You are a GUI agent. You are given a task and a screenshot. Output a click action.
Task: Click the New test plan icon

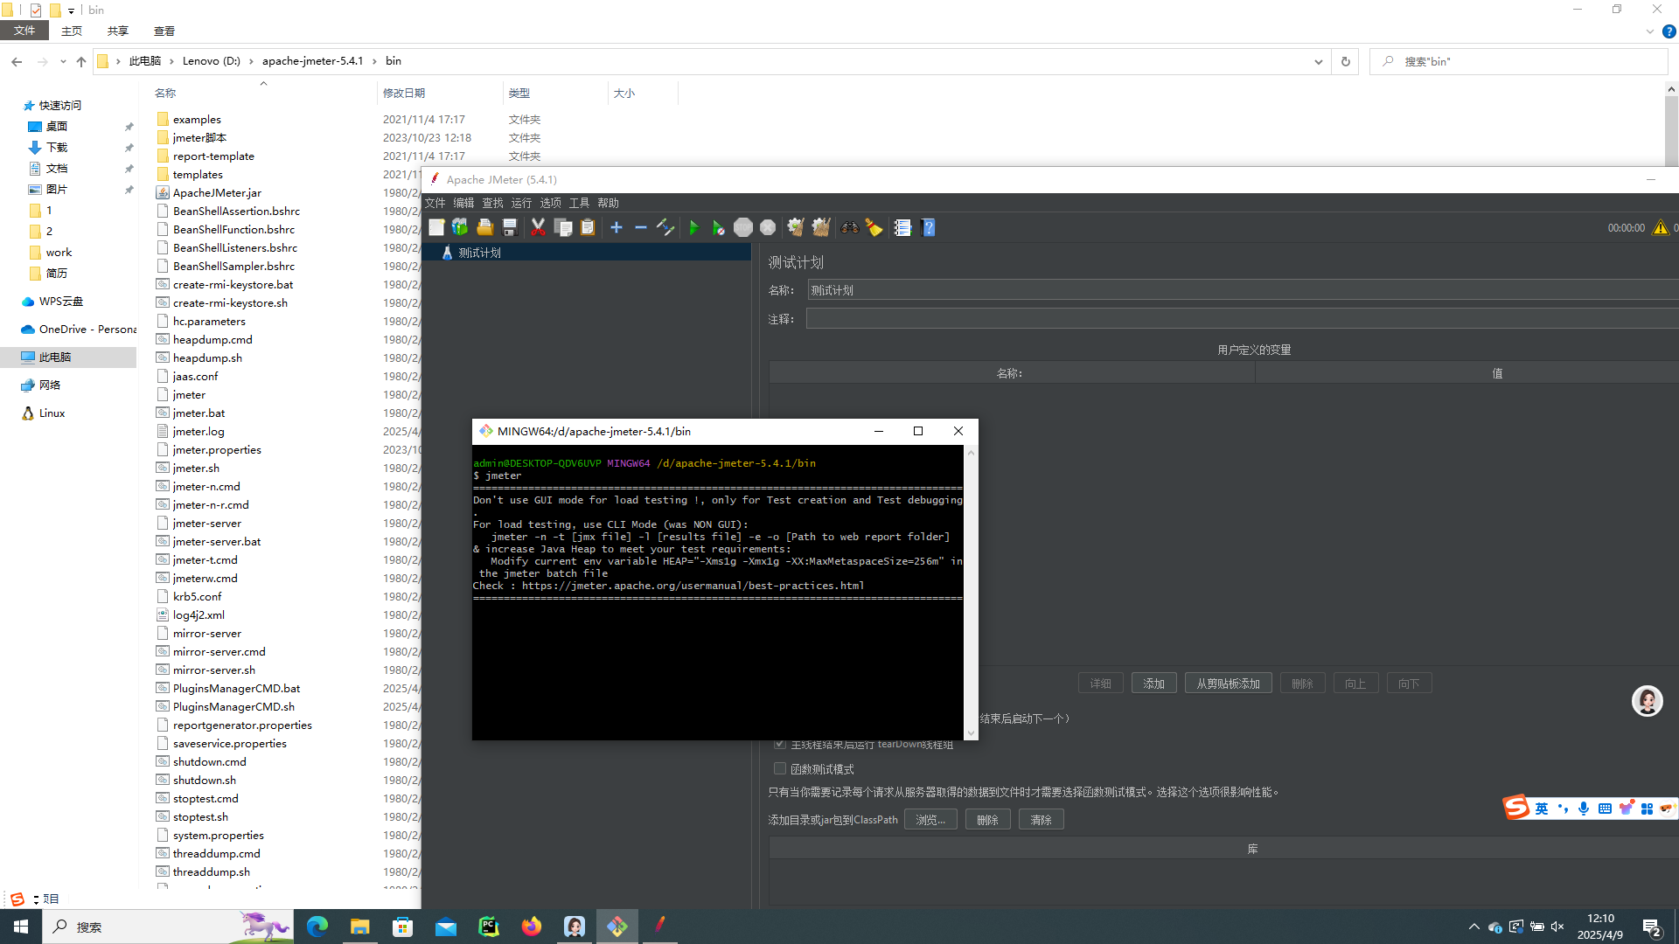(436, 228)
